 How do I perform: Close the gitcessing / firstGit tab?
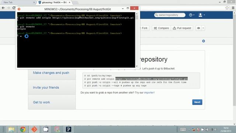(70, 3)
